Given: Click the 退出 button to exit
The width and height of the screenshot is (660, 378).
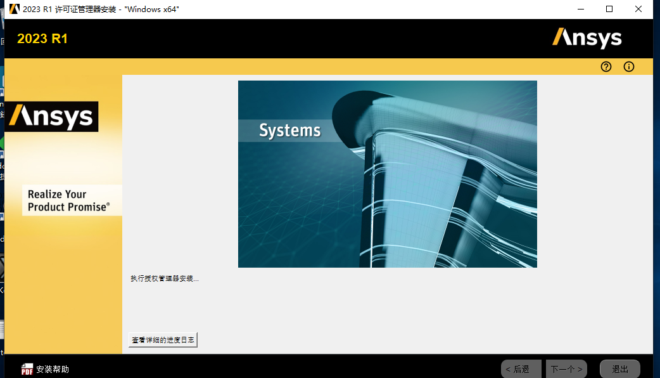Looking at the screenshot, I should (619, 369).
